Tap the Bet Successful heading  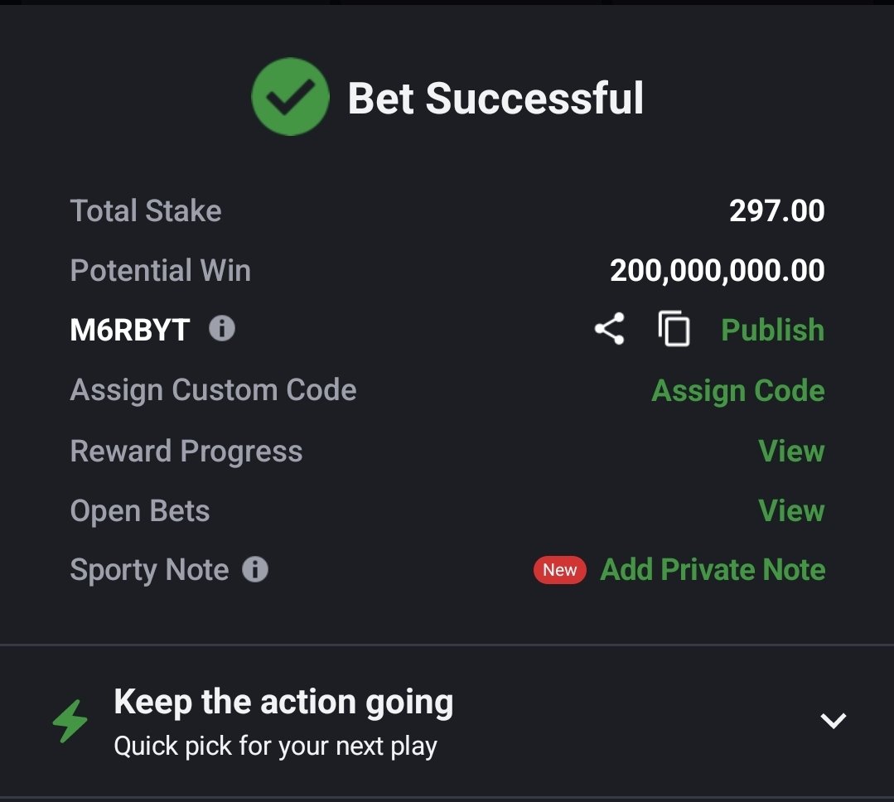(495, 98)
